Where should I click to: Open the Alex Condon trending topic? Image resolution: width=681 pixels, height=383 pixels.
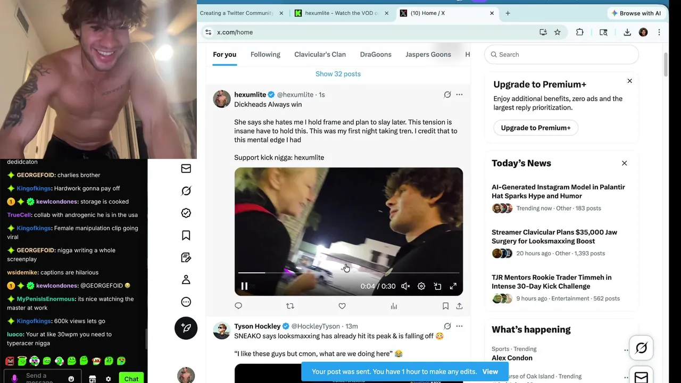512,358
